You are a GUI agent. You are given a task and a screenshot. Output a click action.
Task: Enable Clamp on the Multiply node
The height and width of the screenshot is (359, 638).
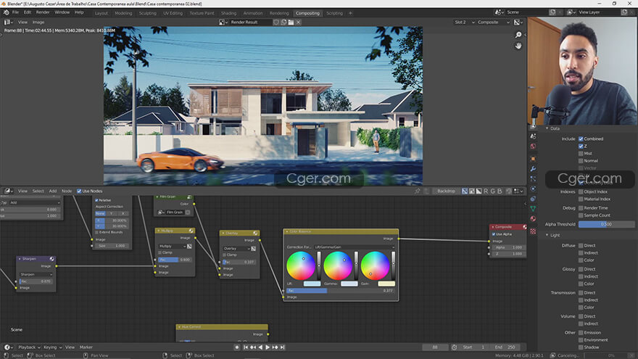click(160, 253)
